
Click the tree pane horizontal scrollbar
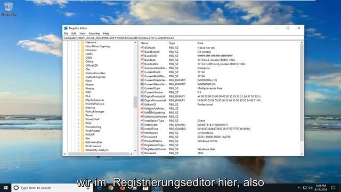(99, 154)
